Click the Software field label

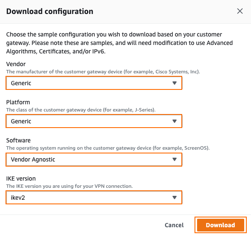(x=18, y=140)
